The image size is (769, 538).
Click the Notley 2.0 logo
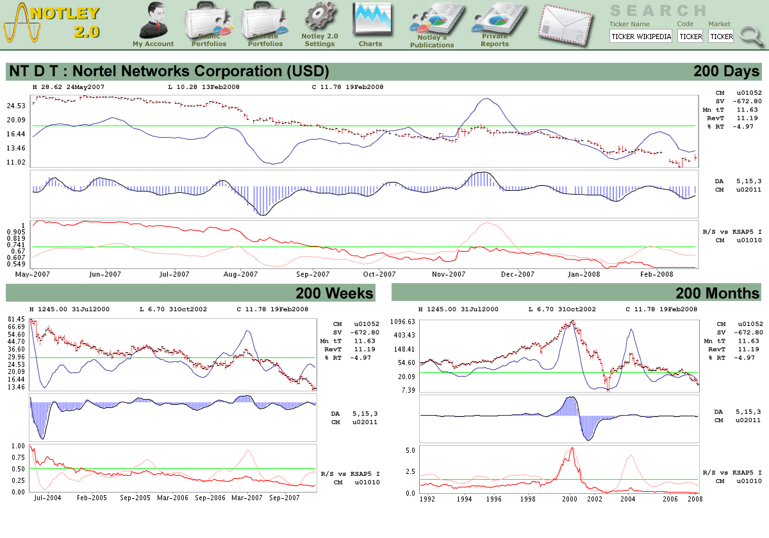(51, 23)
